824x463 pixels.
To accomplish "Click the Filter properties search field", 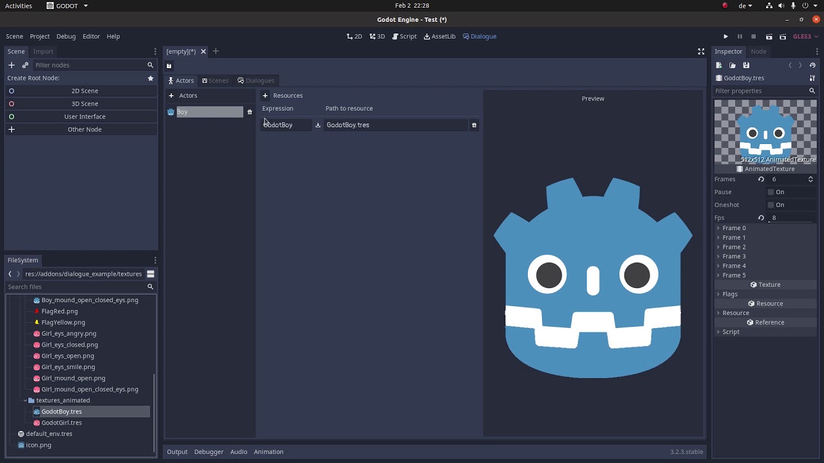I will pyautogui.click(x=760, y=91).
